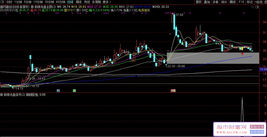The height and width of the screenshot is (137, 267).
Task: Click the 37.60 high price annotation
Action: coord(179,15)
